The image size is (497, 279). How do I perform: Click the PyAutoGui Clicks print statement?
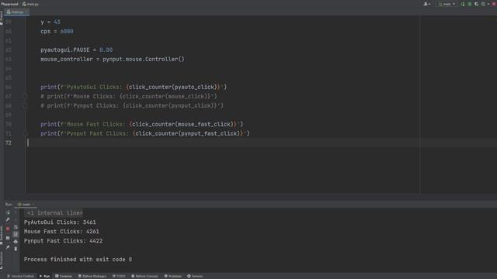coord(134,87)
